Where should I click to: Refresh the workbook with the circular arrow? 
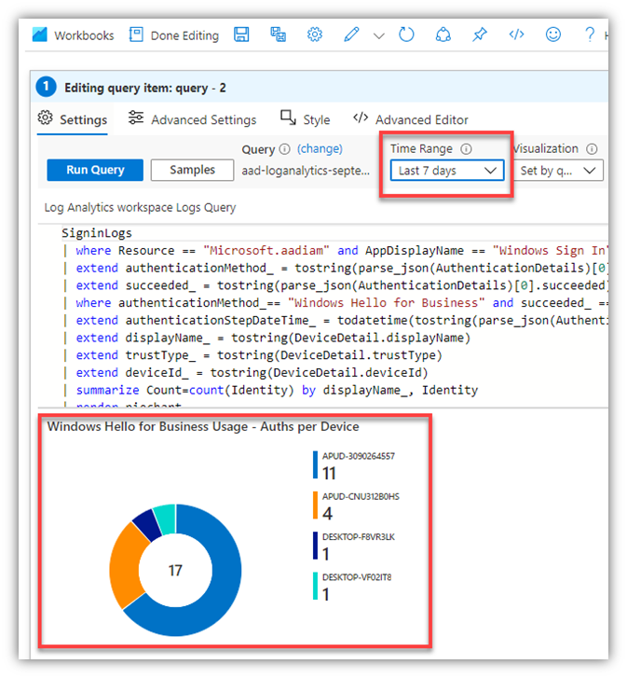(406, 35)
